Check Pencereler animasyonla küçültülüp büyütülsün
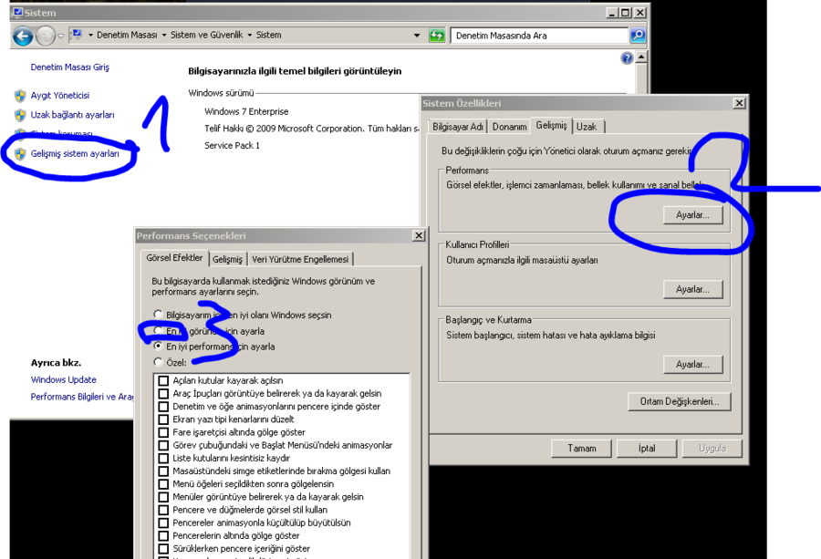821x559 pixels. click(163, 523)
